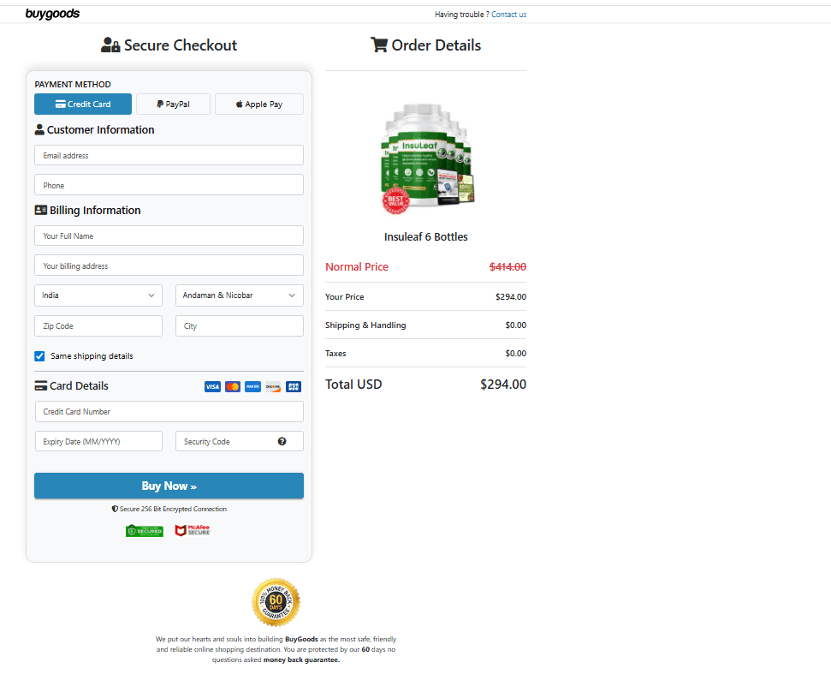831x692 pixels.
Task: Select the PayPal payment method
Action: coord(173,104)
